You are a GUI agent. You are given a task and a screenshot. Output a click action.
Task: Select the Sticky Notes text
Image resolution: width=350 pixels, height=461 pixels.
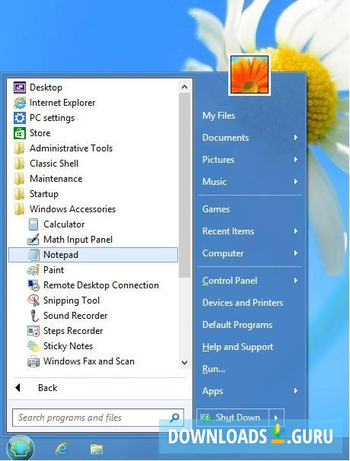click(68, 346)
